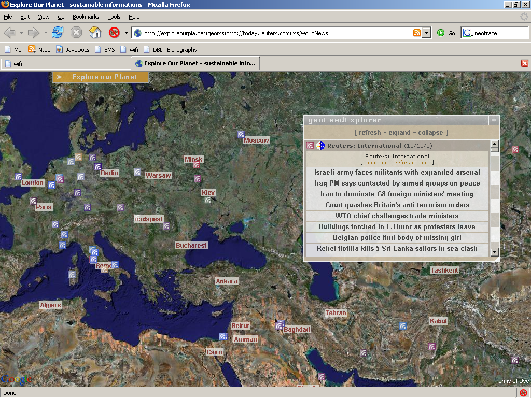Click the feed panel scrollbar up arrow

(494, 144)
